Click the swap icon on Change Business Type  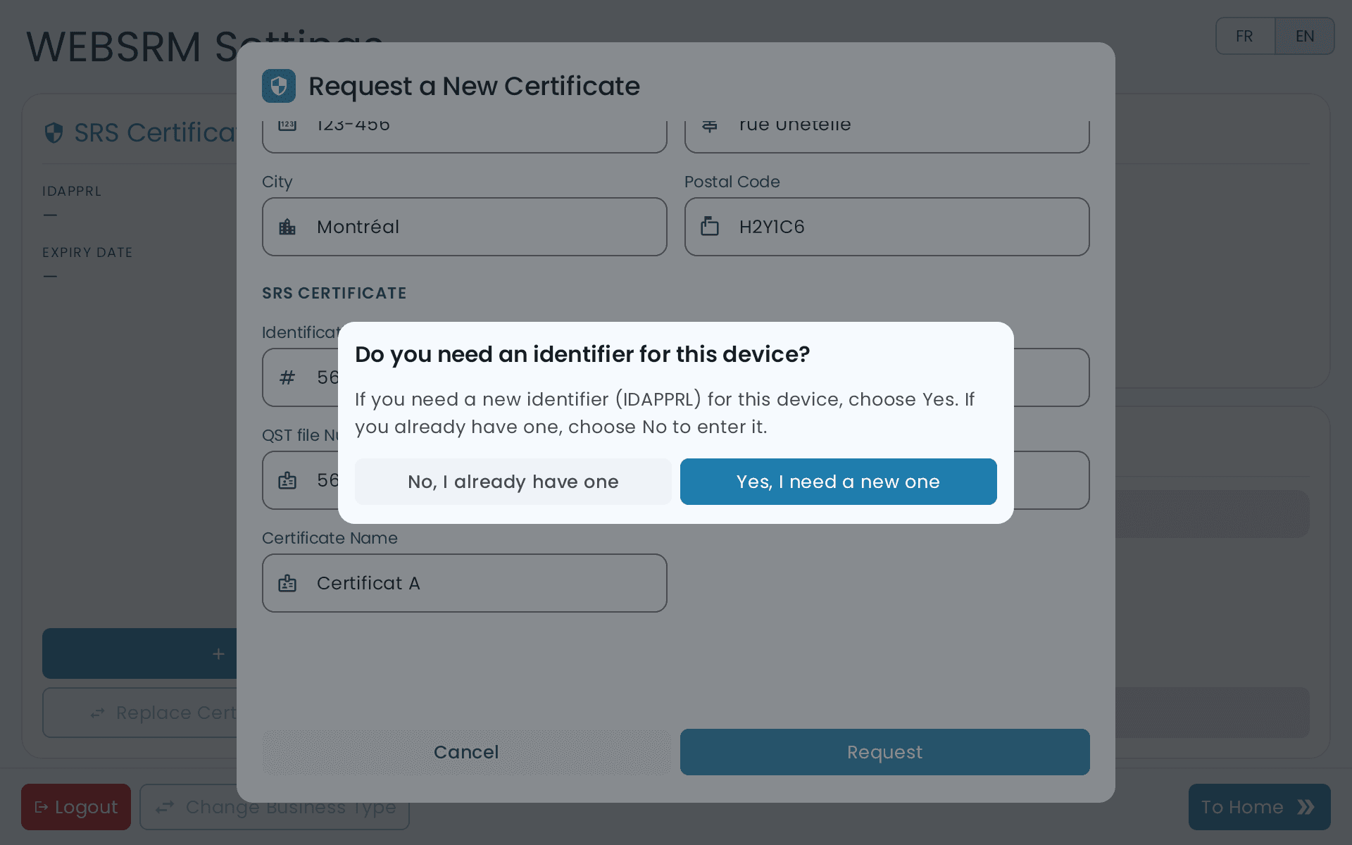coord(165,807)
